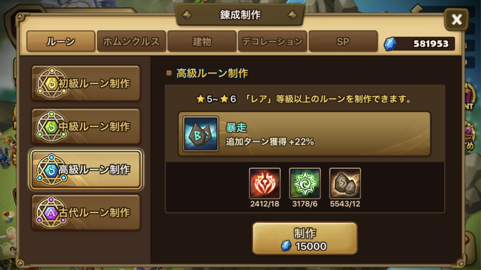Tap the gray rune stone material icon
481x270 pixels.
[345, 183]
